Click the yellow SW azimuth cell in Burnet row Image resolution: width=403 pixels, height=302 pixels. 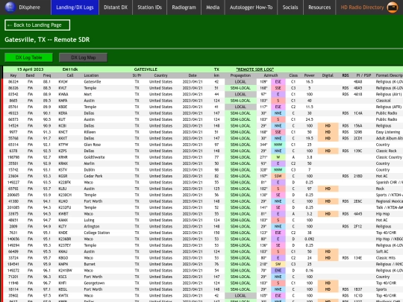[278, 264]
